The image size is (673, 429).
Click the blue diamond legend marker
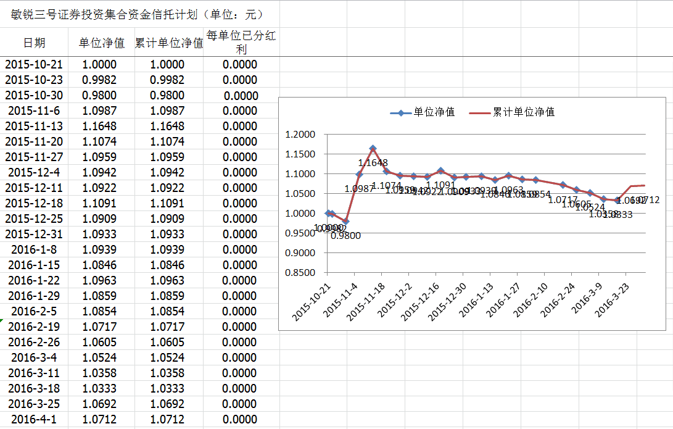point(401,113)
